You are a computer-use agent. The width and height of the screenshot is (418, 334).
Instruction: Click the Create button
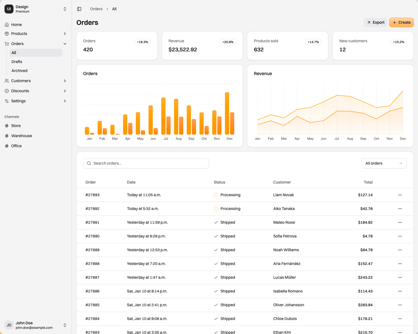tap(401, 22)
